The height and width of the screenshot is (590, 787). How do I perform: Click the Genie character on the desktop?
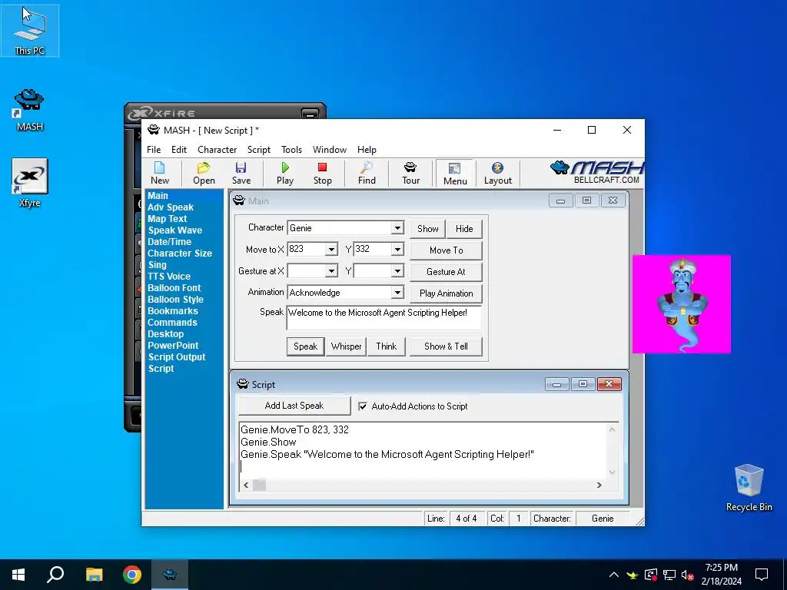click(x=682, y=304)
